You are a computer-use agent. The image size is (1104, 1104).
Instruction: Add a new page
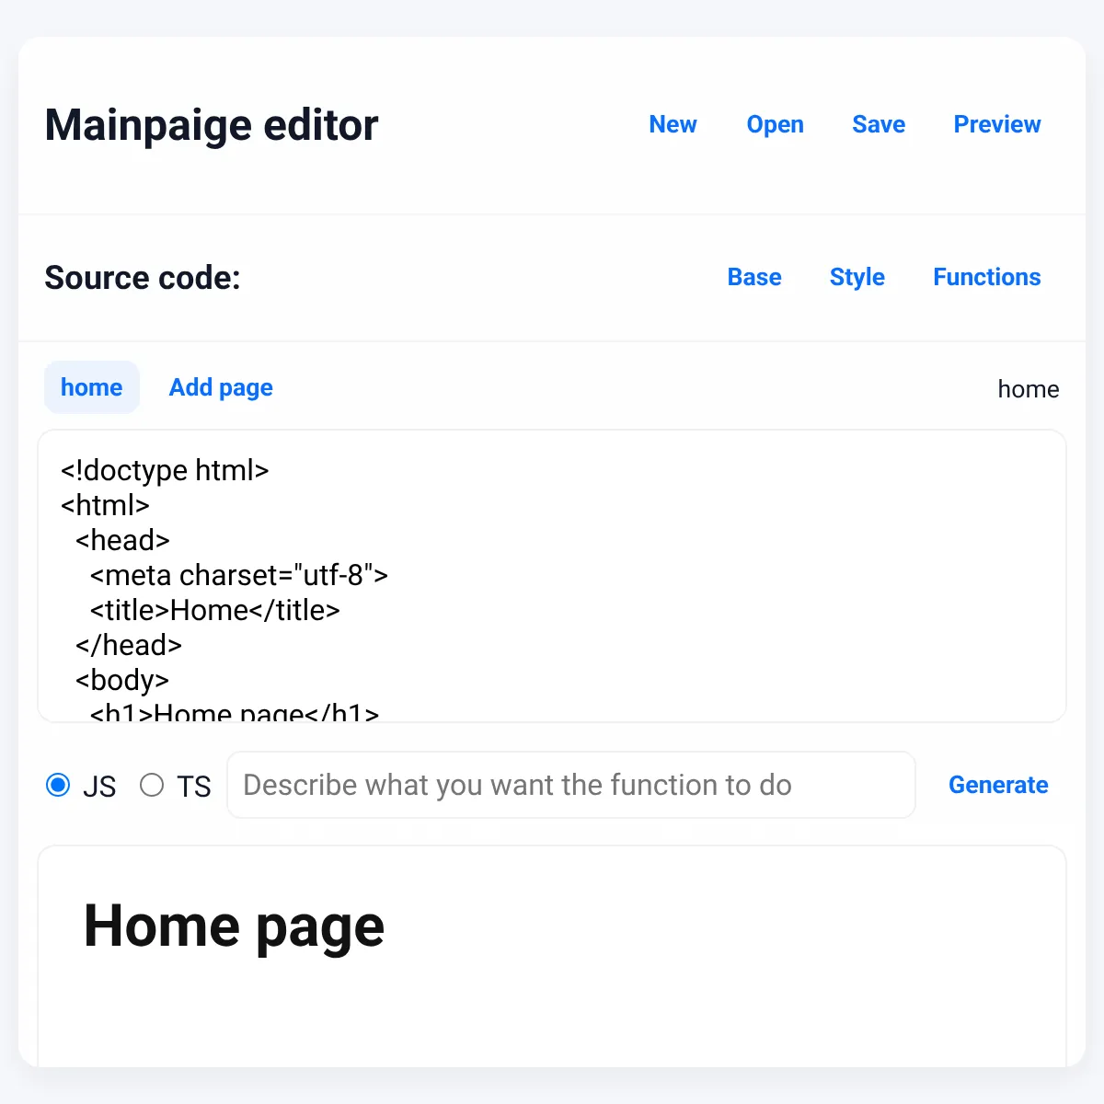click(x=221, y=387)
